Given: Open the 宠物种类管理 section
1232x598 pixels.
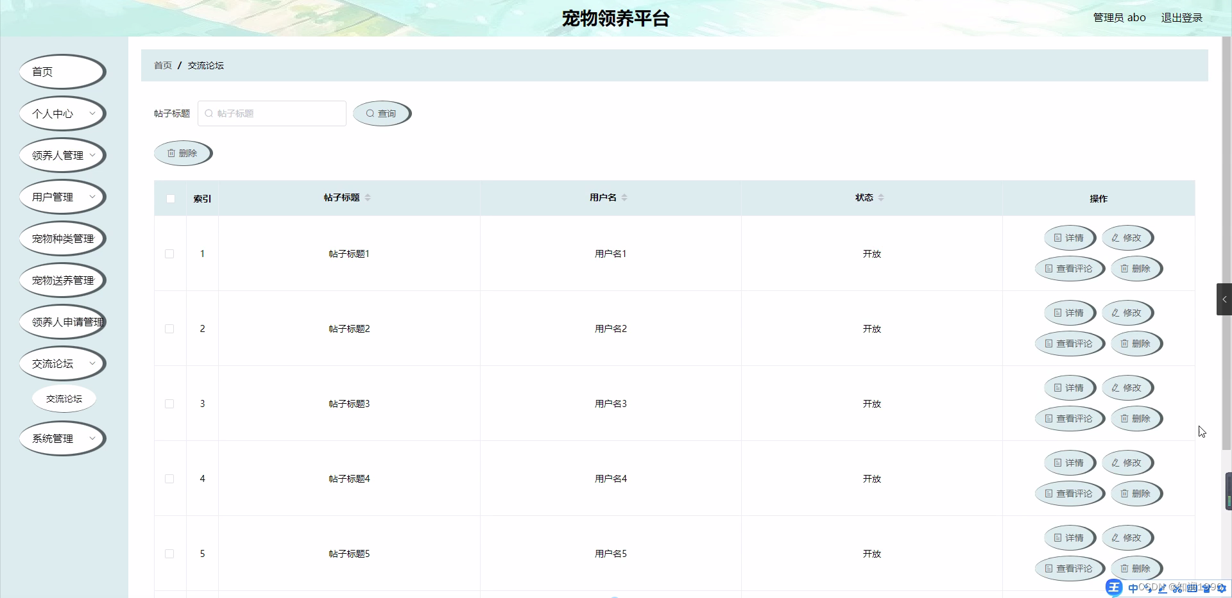Looking at the screenshot, I should click(x=62, y=238).
